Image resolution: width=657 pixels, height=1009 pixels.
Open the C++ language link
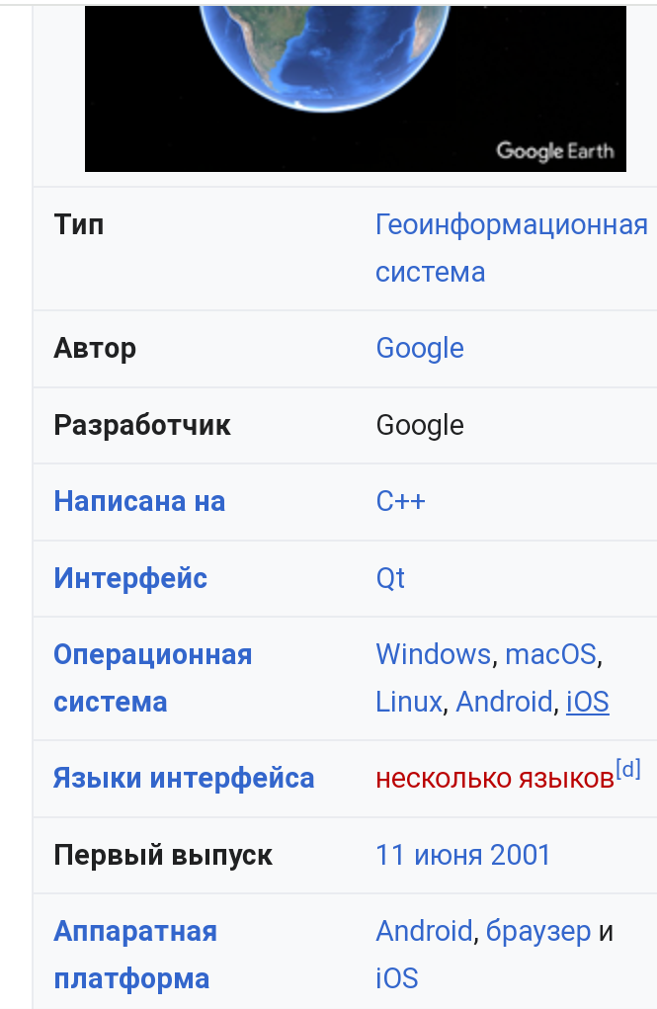pyautogui.click(x=400, y=501)
